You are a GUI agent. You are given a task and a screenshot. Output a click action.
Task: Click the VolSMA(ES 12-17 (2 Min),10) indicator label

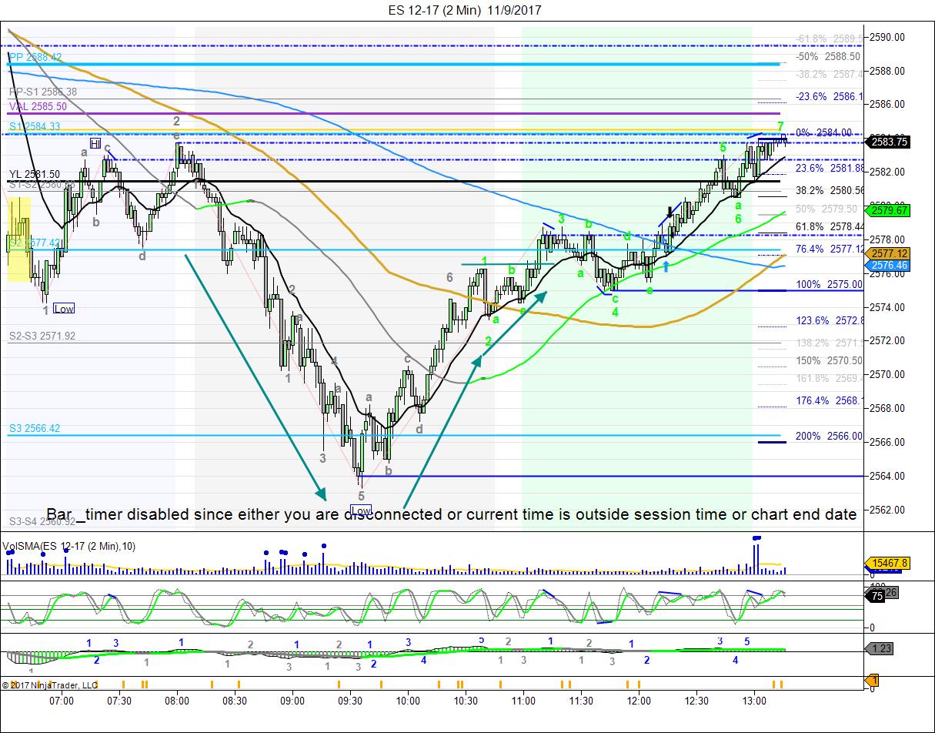point(69,547)
